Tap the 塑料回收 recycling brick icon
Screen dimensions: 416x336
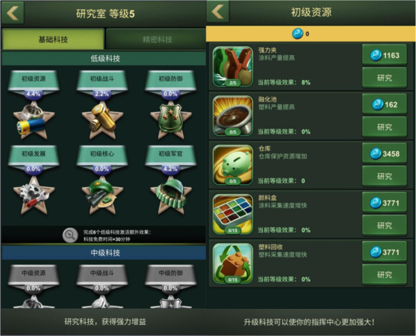[x=233, y=263]
